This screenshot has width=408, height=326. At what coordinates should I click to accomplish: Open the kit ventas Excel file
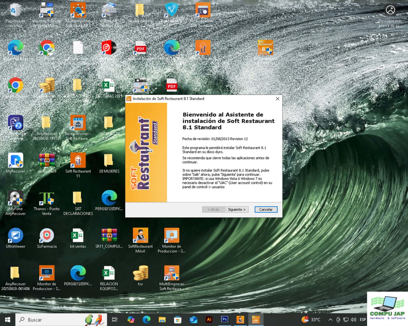click(78, 236)
